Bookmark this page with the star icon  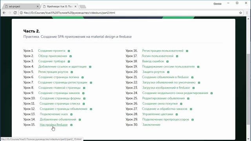(x=240, y=13)
